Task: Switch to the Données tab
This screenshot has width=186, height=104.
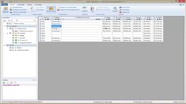Action: click(21, 5)
